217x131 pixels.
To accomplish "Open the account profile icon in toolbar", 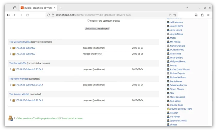I will 196,15.
